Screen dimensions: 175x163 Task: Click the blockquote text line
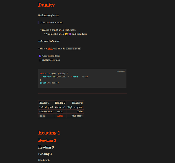(52, 22)
